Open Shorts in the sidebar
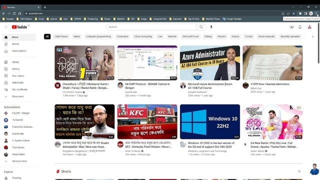 click(19, 44)
